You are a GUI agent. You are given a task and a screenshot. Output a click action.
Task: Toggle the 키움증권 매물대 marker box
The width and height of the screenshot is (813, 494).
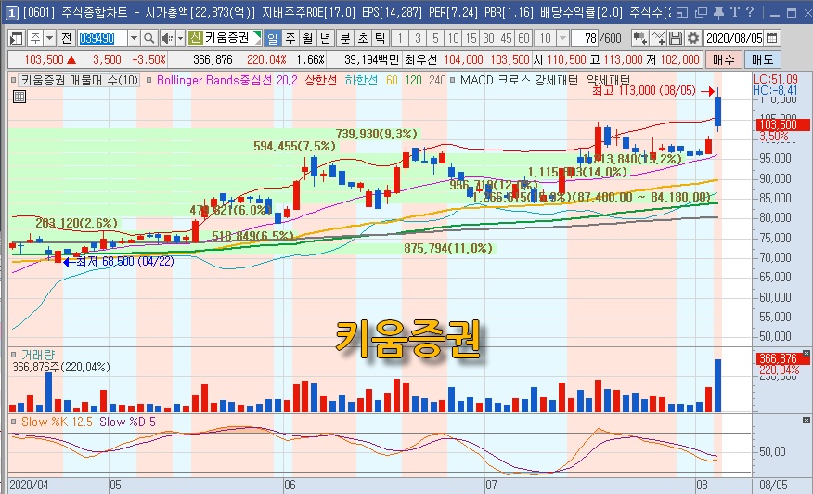click(14, 81)
